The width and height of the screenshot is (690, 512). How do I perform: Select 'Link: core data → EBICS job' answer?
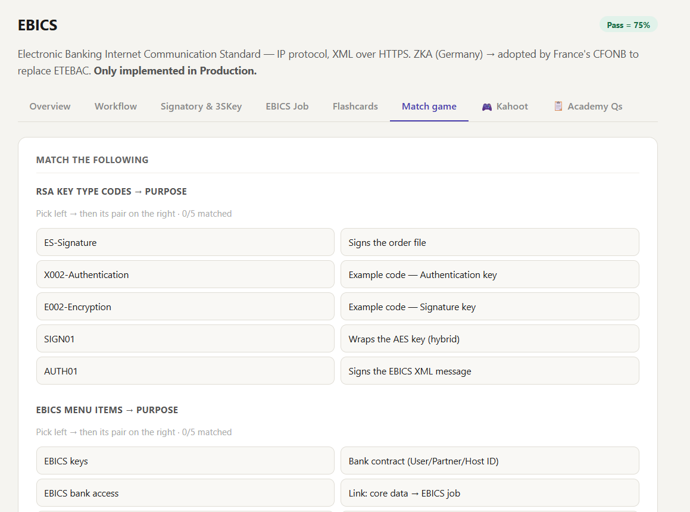(490, 492)
